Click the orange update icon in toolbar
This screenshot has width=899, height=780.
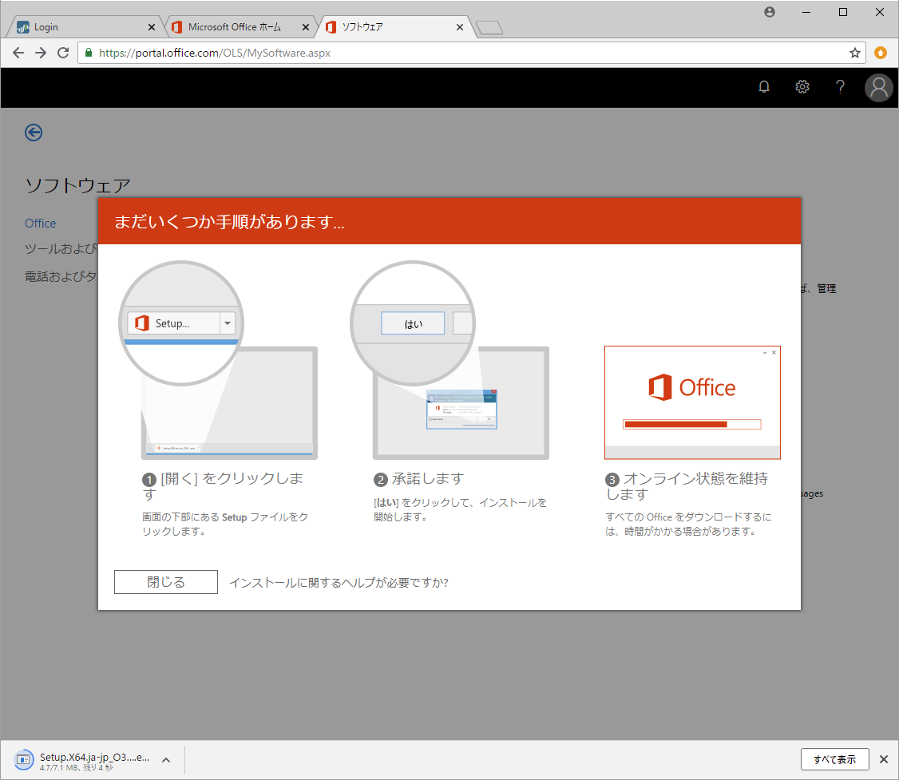point(881,53)
